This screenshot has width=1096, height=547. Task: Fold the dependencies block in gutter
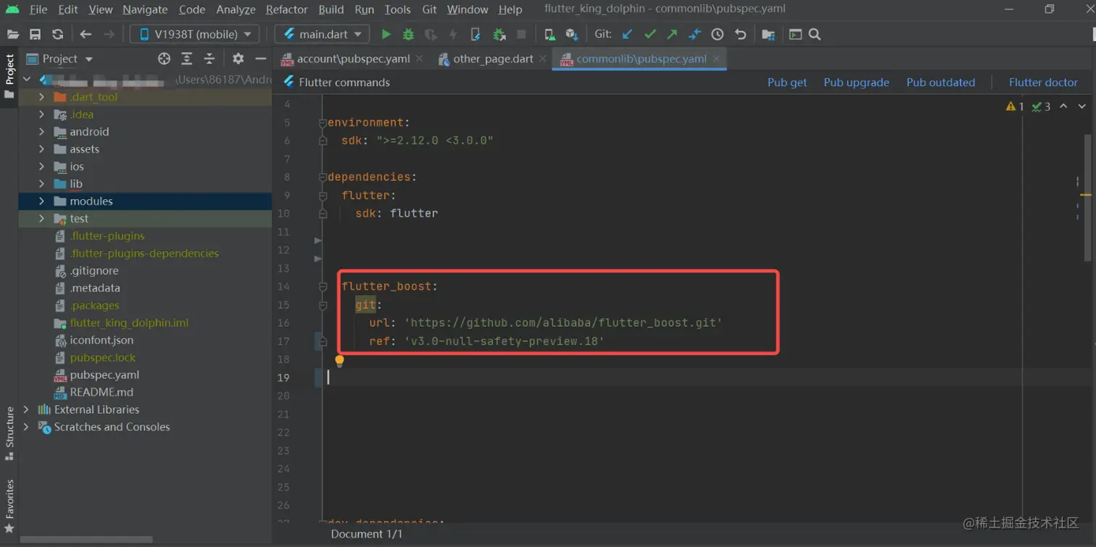point(323,177)
